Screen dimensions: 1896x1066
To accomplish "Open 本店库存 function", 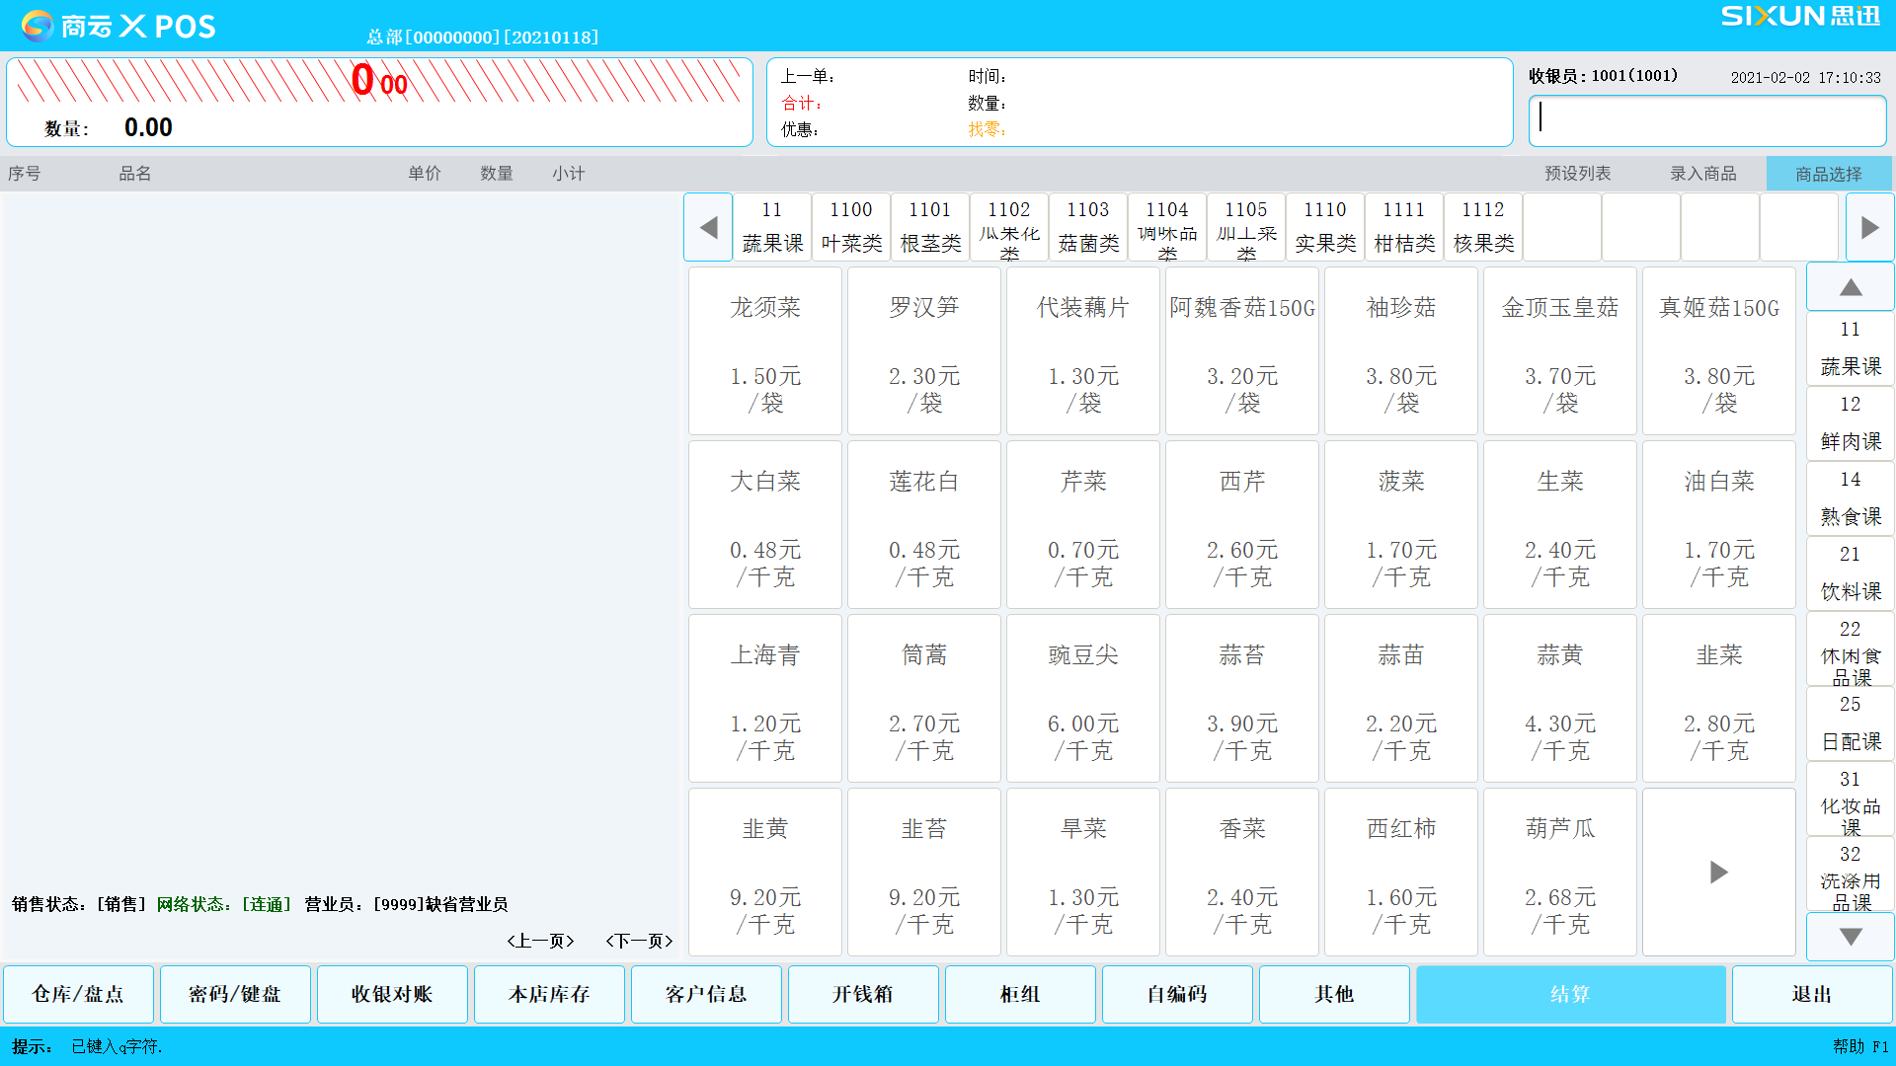I will pyautogui.click(x=549, y=994).
